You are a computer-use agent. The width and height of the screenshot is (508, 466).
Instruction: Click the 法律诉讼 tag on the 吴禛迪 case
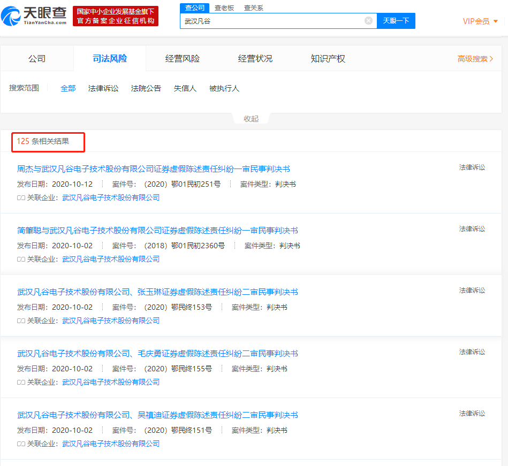pyautogui.click(x=472, y=414)
